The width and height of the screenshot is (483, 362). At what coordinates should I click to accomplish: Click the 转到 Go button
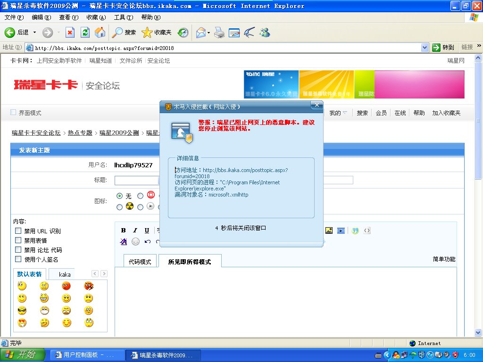[443, 48]
